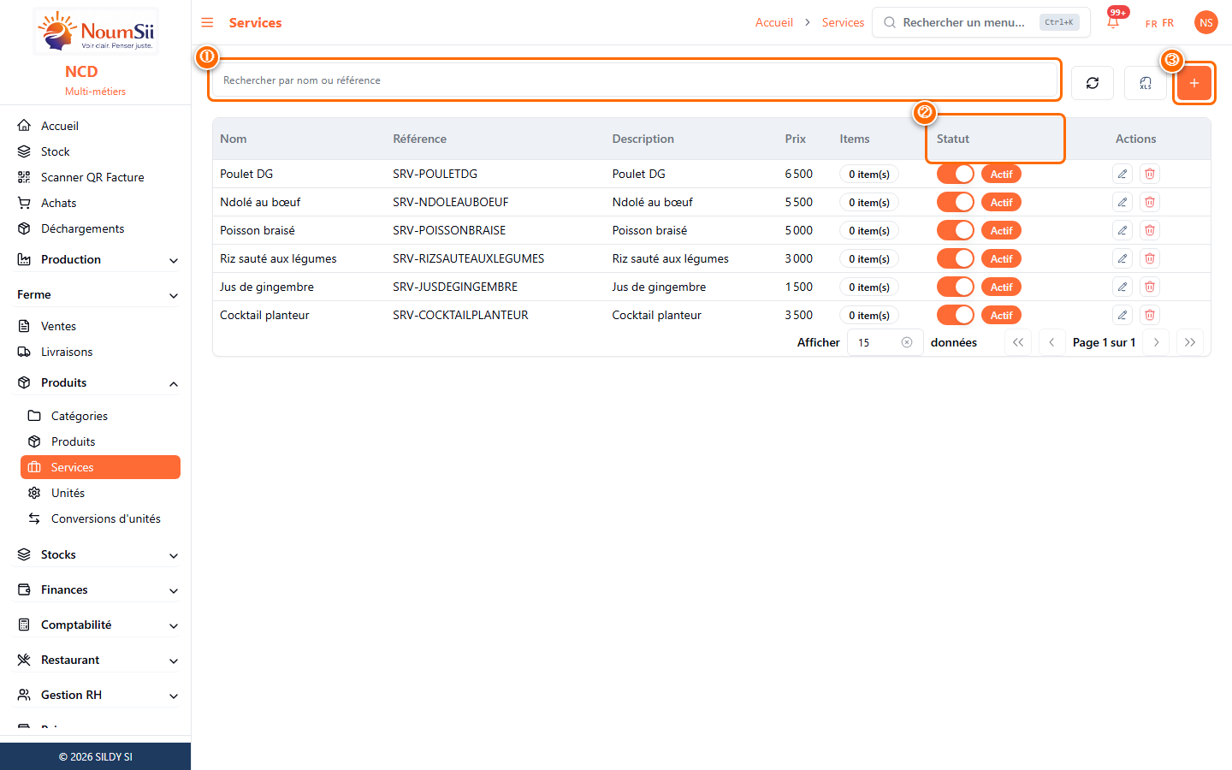The height and width of the screenshot is (770, 1232).
Task: Toggle status switch for Cocktail planteur
Action: coord(956,315)
